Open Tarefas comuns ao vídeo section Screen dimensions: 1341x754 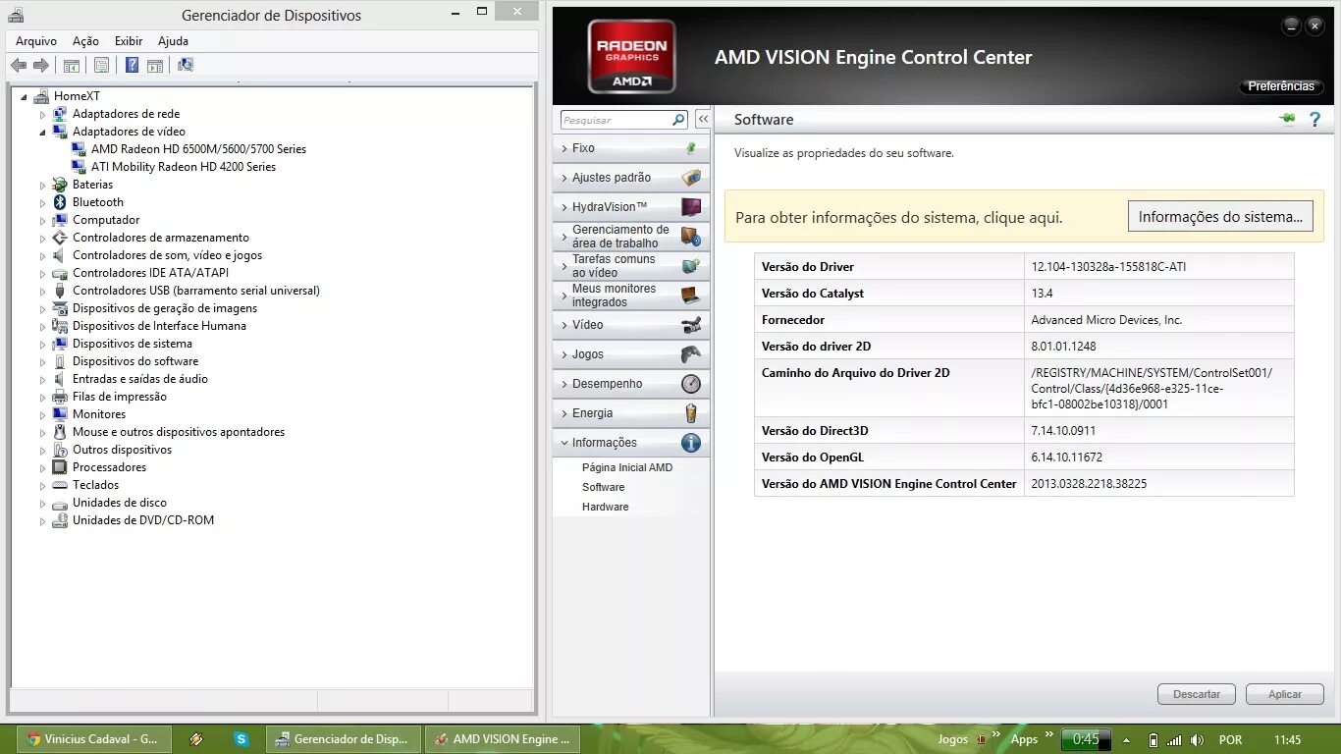[x=631, y=266]
